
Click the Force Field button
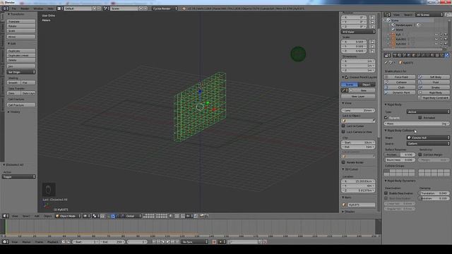[x=400, y=77]
